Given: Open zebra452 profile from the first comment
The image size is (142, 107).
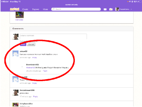Looking at the screenshot, I should pos(23,51).
